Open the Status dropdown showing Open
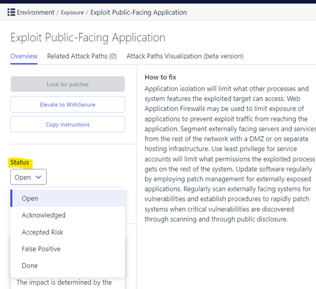This screenshot has height=289, width=316. [28, 177]
